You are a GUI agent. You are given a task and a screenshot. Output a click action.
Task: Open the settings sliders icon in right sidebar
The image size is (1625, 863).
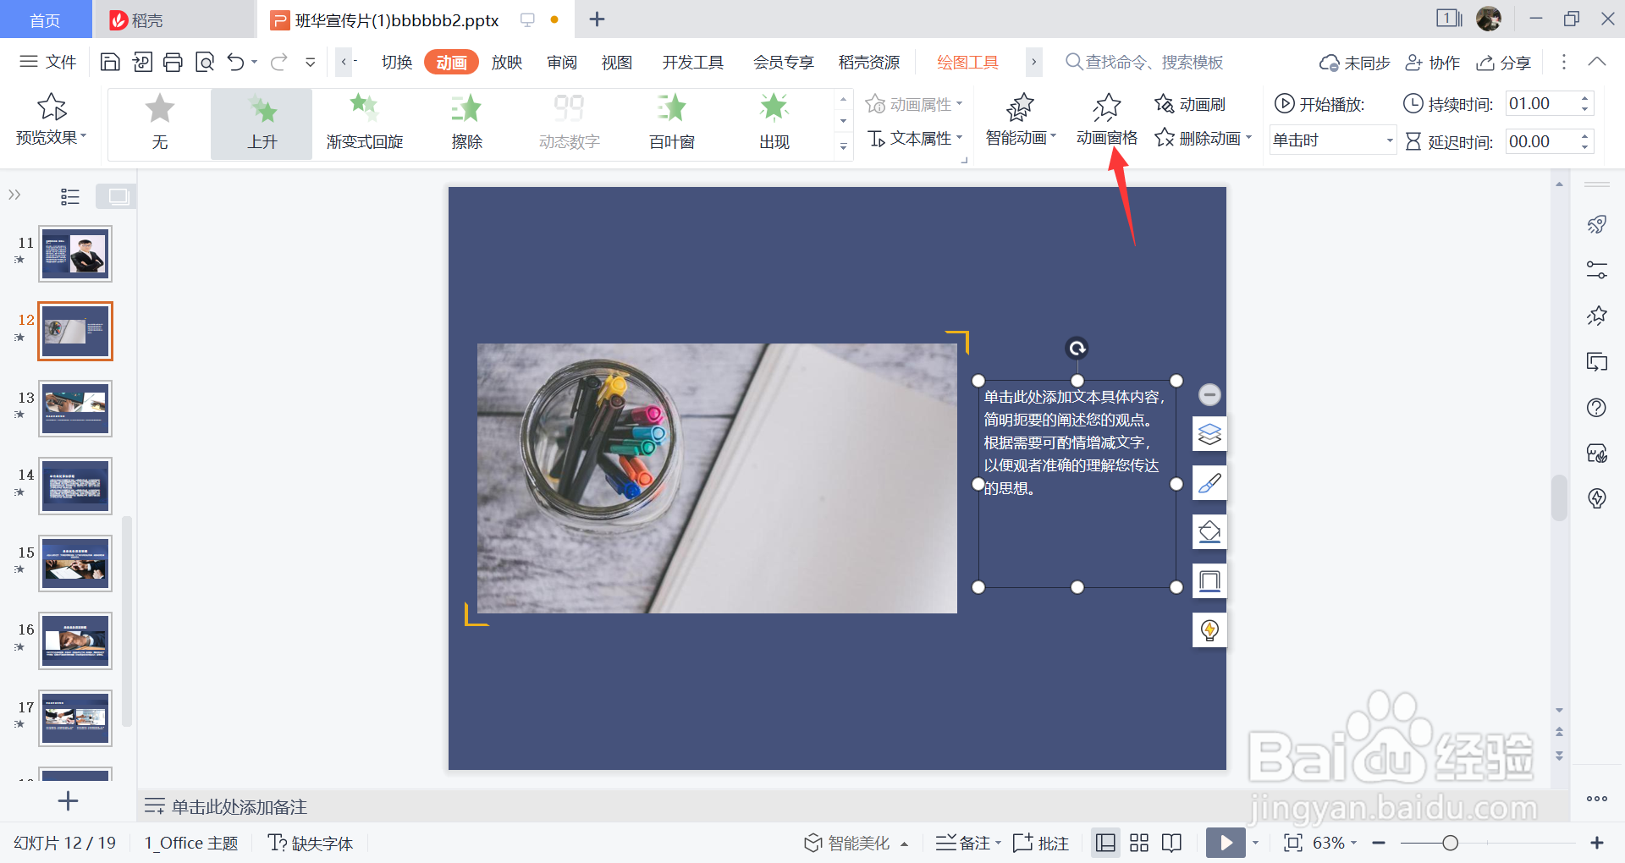1597,270
